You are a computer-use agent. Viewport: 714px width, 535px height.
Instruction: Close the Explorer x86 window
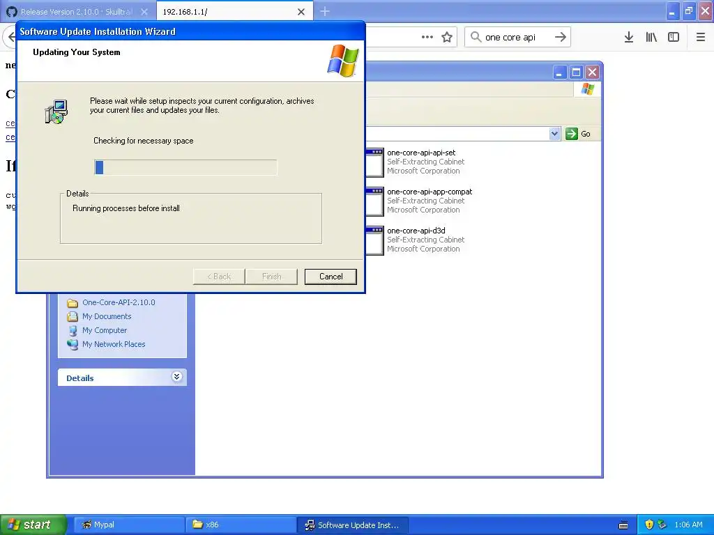point(592,72)
